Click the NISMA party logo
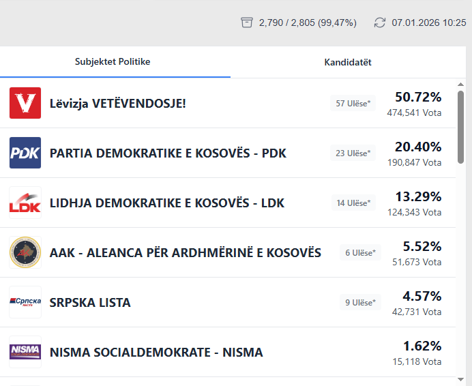This screenshot has width=472, height=386. tap(25, 352)
